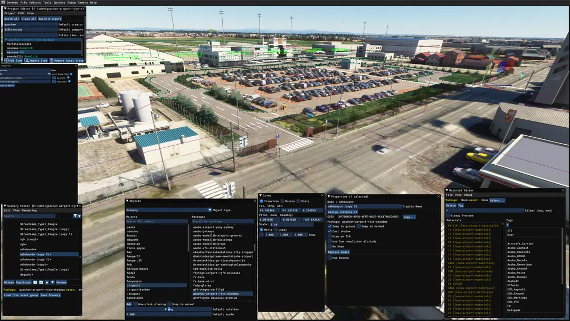Click the Add Item plus icon
This screenshot has height=321, width=570.
[6, 60]
